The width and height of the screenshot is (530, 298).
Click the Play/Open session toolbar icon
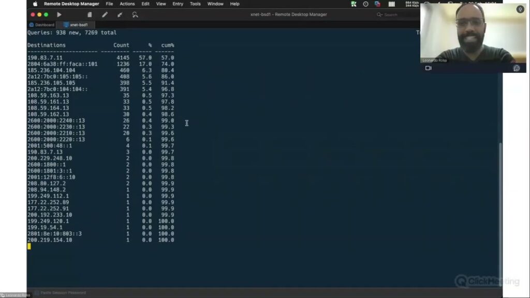point(59,14)
